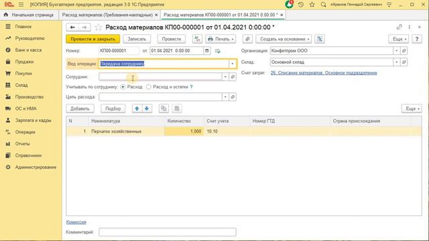Click the Комментарий input field
Image resolution: width=429 pixels, height=241 pixels.
[x=168, y=232]
